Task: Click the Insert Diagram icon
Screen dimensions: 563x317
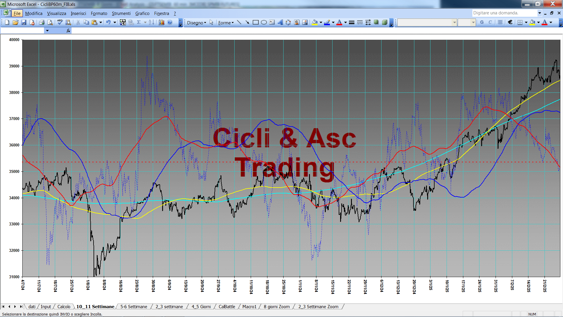Action: click(x=288, y=22)
